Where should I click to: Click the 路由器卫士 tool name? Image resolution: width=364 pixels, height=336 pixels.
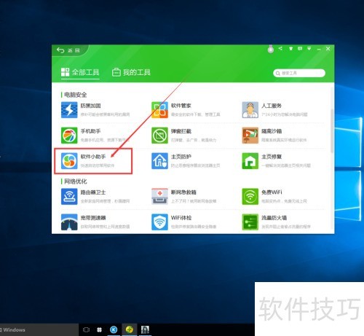[x=93, y=192]
